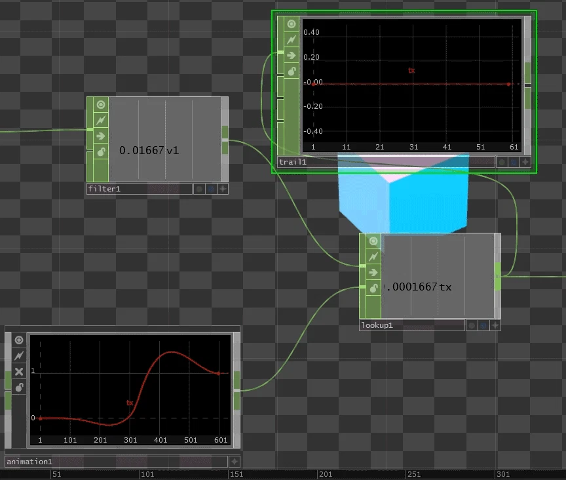The image size is (566, 480).
Task: Toggle the display flag dot on trail1
Action: pyautogui.click(x=502, y=162)
